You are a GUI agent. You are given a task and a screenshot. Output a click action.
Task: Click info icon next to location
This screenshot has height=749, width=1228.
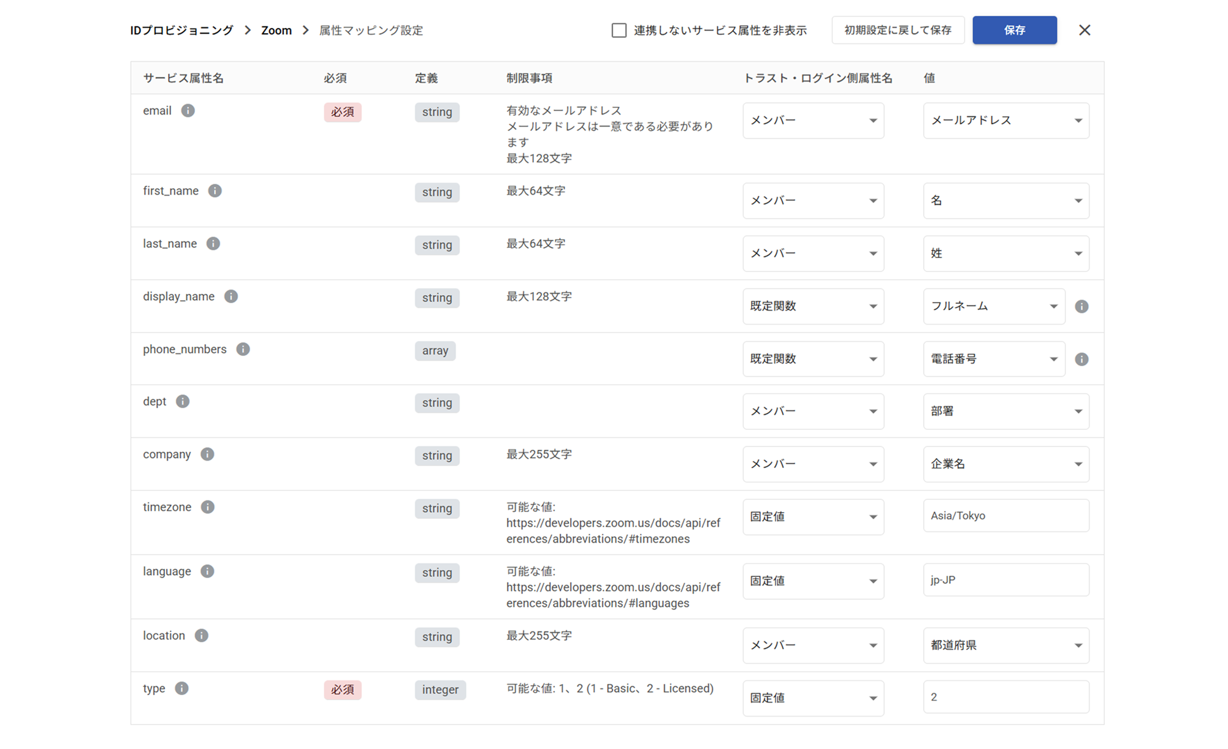click(x=201, y=636)
